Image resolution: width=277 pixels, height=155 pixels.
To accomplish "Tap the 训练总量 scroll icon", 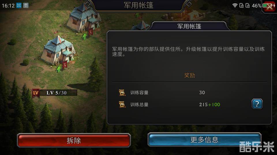I will coord(122,104).
